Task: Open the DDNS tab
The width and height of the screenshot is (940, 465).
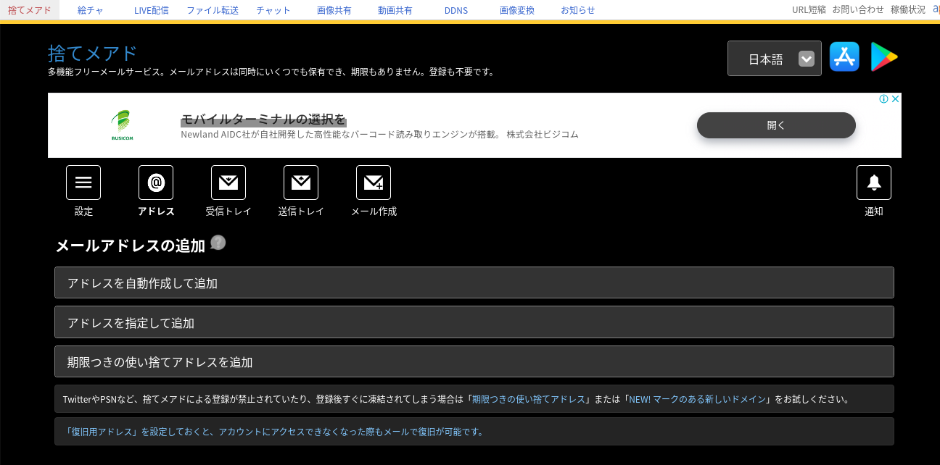Action: 456,10
